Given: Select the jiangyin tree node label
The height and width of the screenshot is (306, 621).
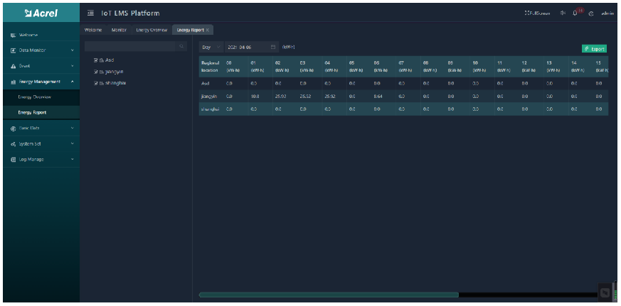Looking at the screenshot, I should pyautogui.click(x=114, y=72).
